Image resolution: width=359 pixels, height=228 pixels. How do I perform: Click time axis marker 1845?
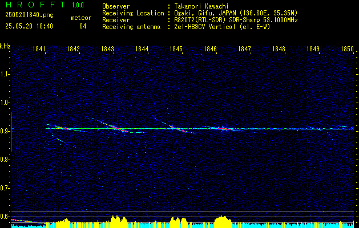(x=176, y=48)
